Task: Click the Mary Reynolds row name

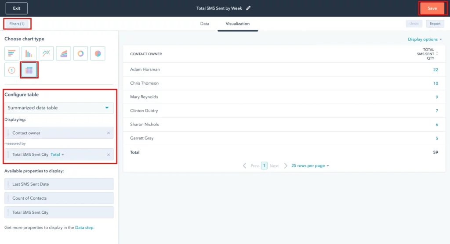Action: click(x=144, y=97)
